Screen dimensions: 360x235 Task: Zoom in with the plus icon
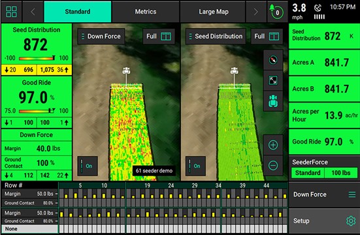pos(273,145)
